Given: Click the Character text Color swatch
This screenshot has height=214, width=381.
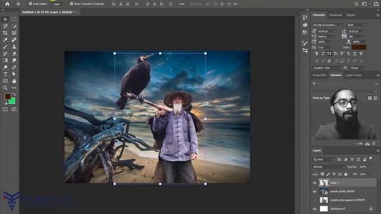Looking at the screenshot, I should coord(359,48).
